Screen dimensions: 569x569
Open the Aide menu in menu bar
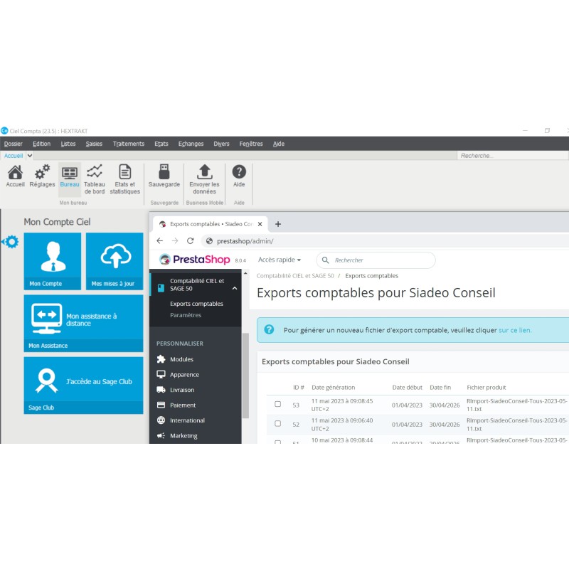pos(279,144)
